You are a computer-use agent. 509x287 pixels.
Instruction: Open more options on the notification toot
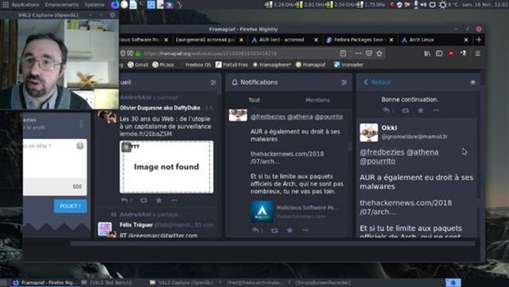pyautogui.click(x=305, y=230)
